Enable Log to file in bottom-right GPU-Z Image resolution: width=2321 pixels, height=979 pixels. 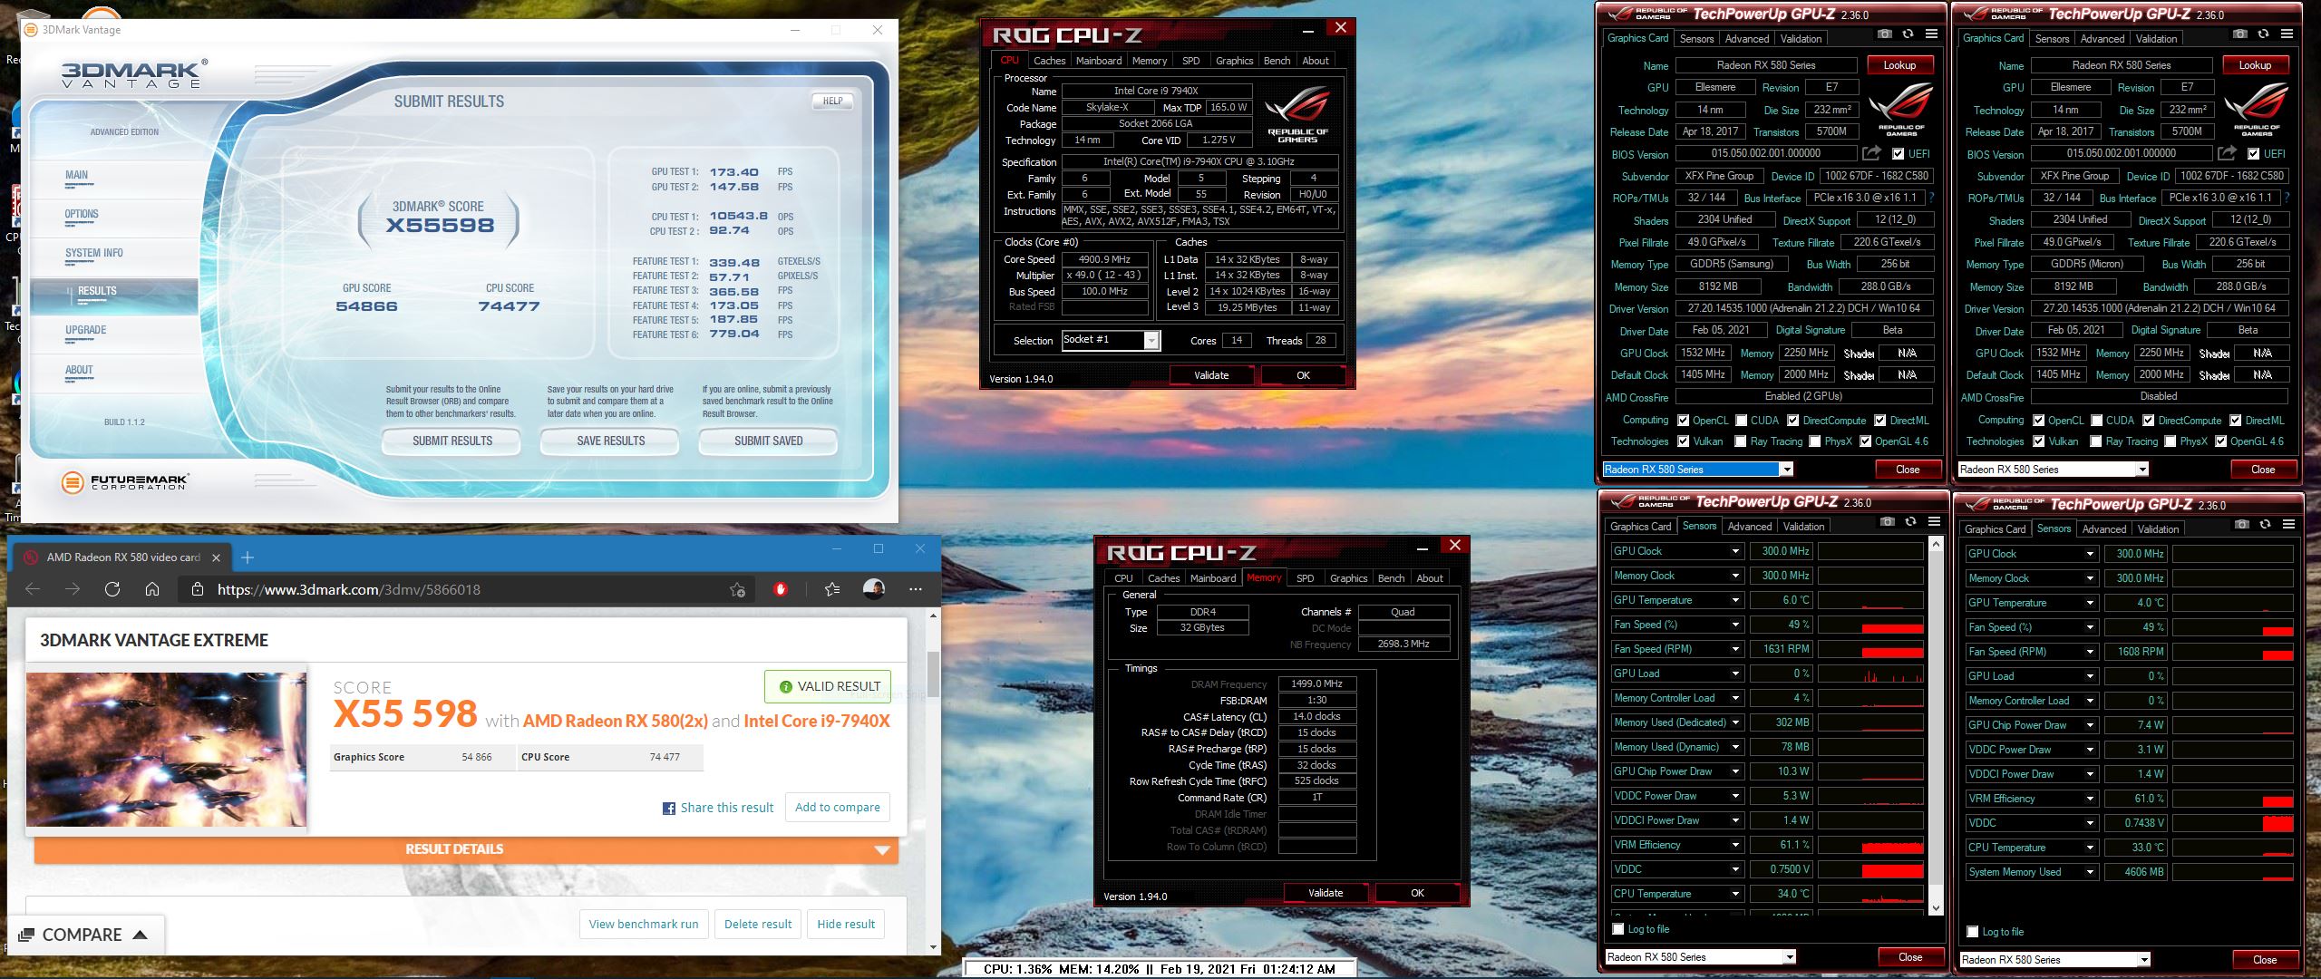(x=1972, y=932)
